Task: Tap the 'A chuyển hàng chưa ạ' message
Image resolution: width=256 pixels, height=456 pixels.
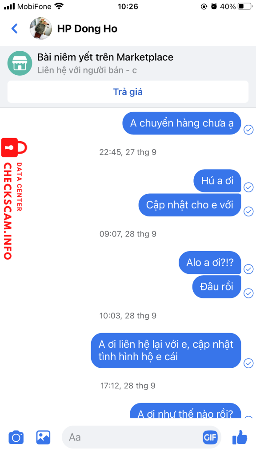Action: pos(182,123)
